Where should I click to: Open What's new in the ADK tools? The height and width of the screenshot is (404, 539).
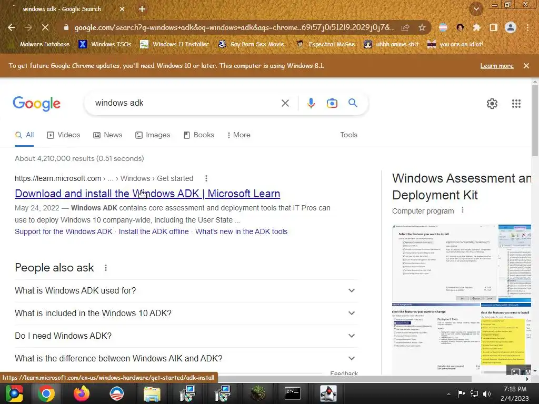241,231
